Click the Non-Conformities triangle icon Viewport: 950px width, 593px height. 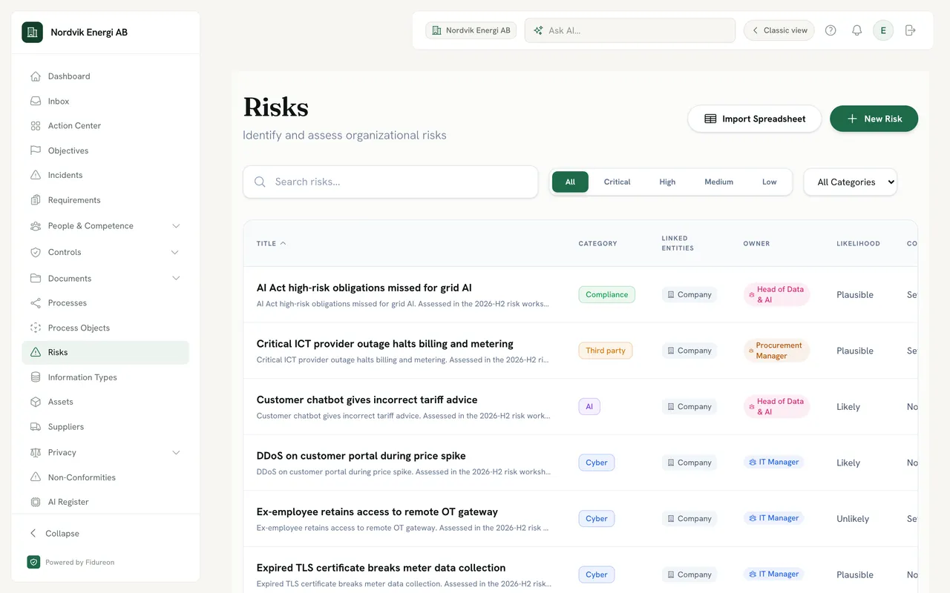36,477
